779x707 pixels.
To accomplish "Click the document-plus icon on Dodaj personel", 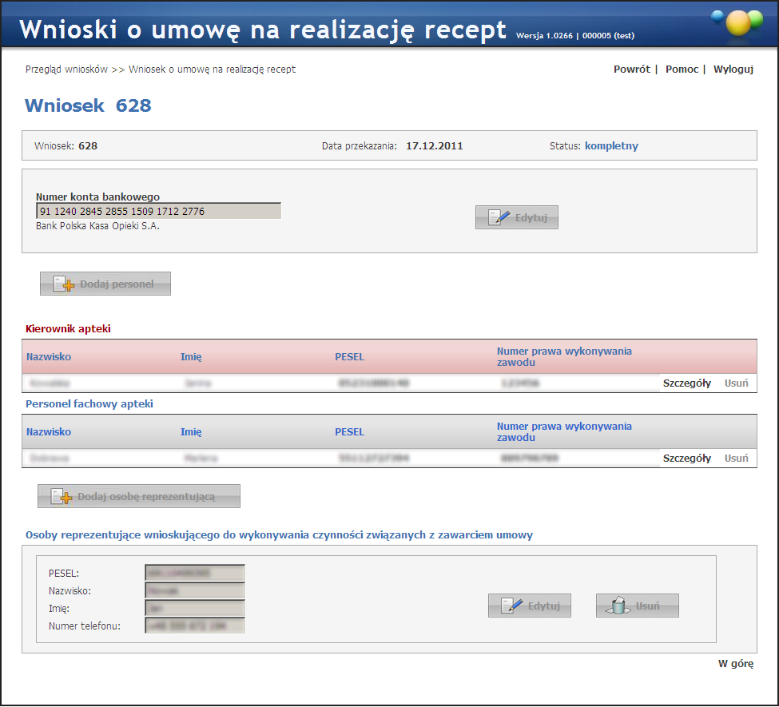I will pos(63,284).
